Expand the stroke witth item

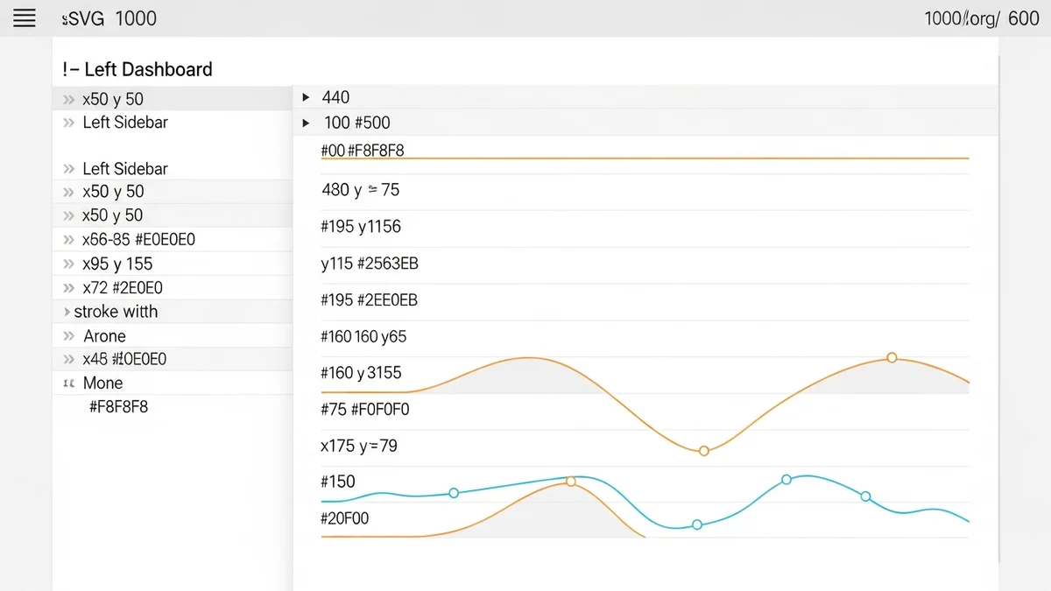click(x=67, y=312)
